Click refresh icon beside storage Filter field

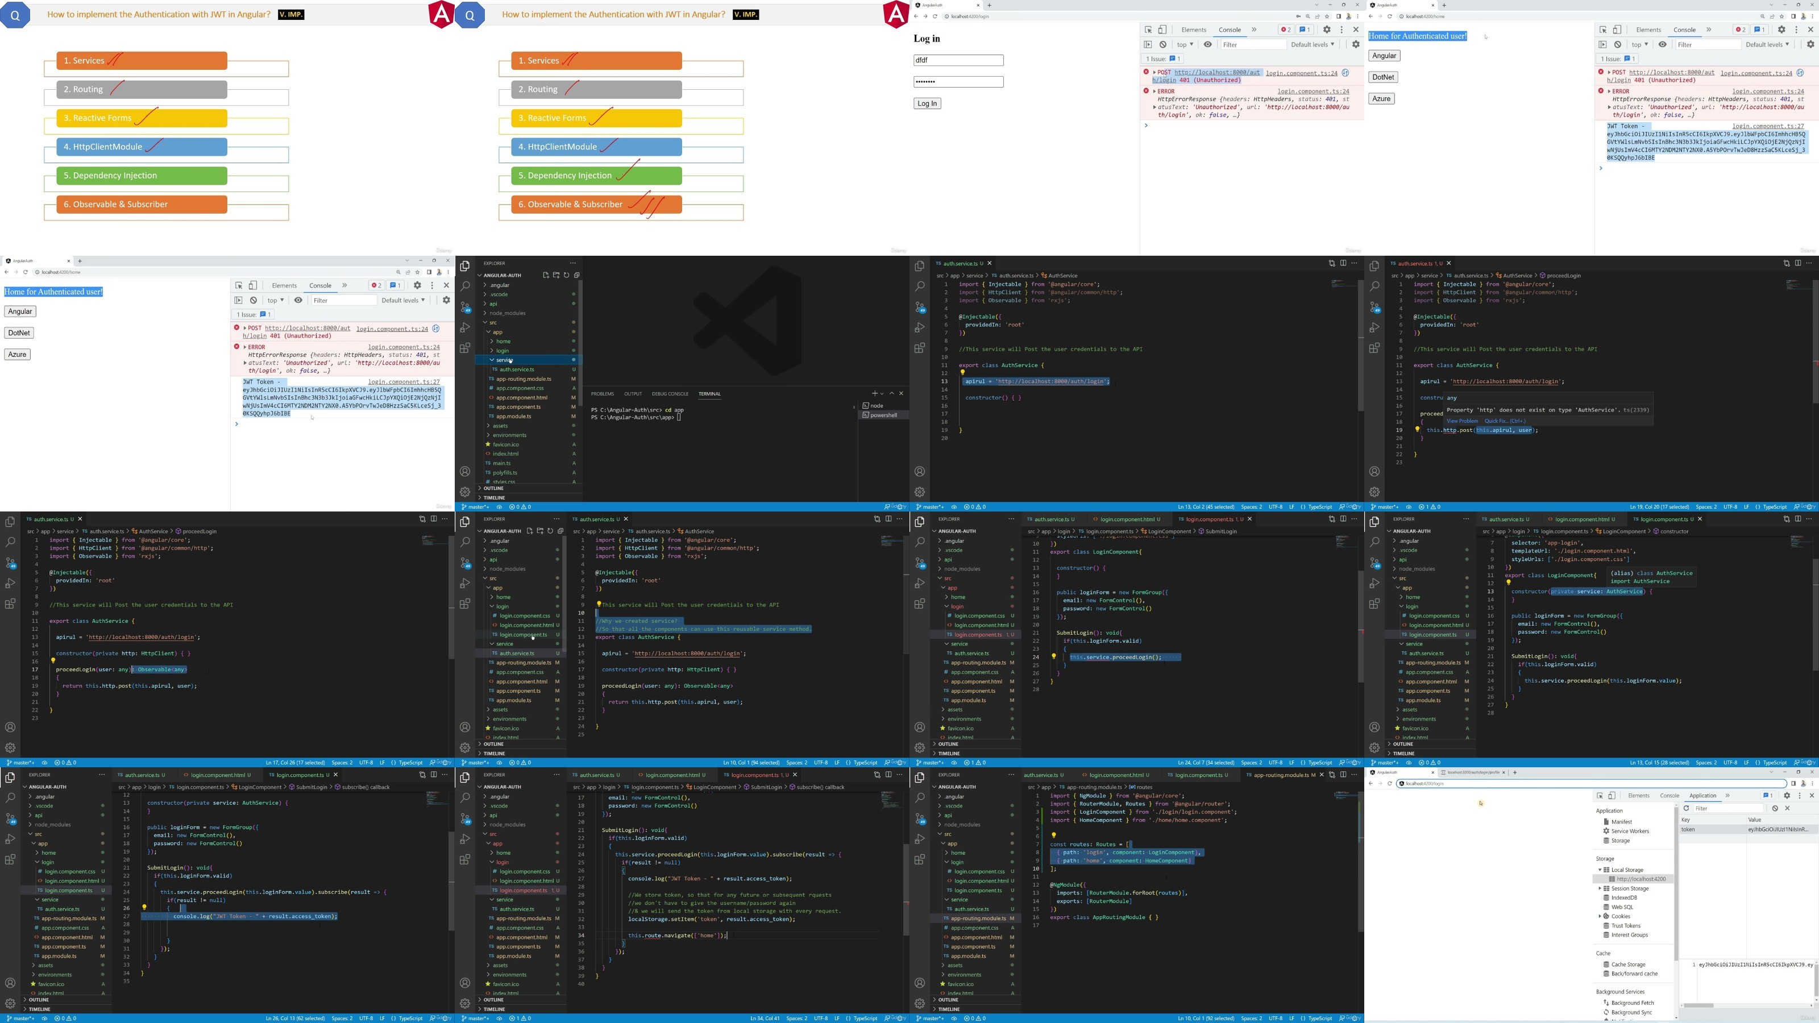point(1686,808)
